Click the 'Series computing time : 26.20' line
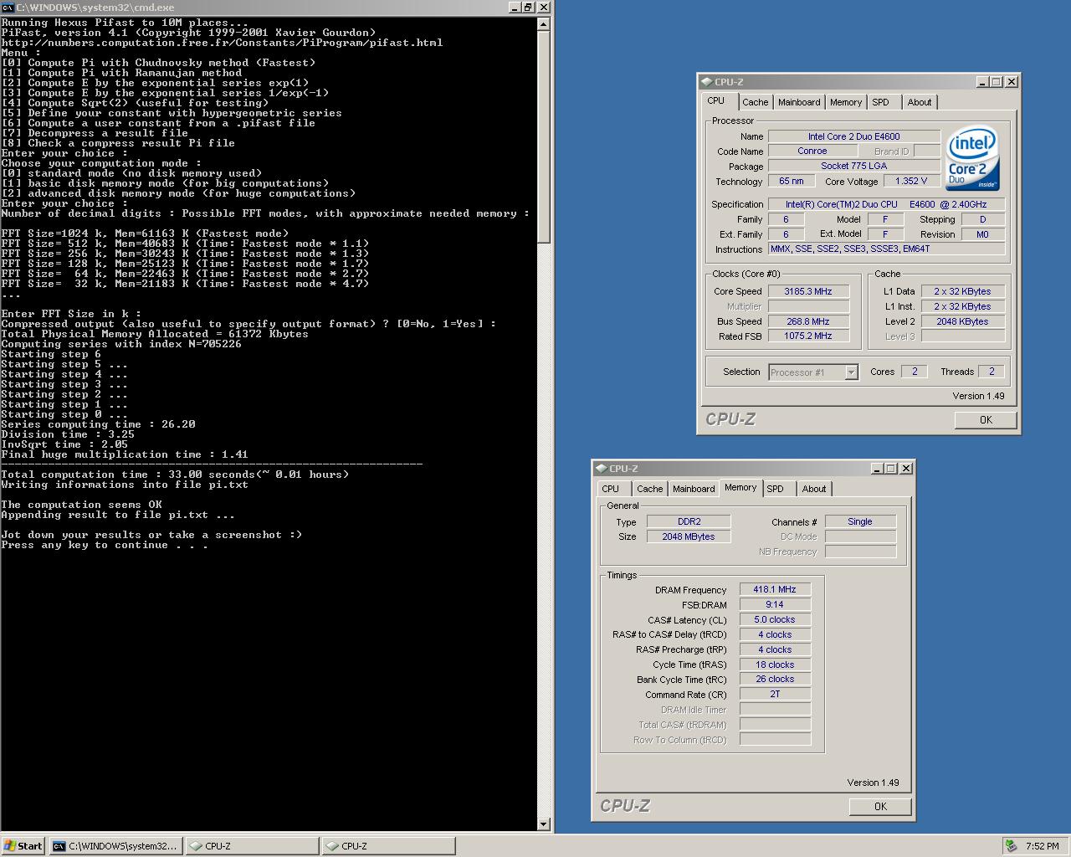This screenshot has width=1071, height=857. tap(98, 424)
